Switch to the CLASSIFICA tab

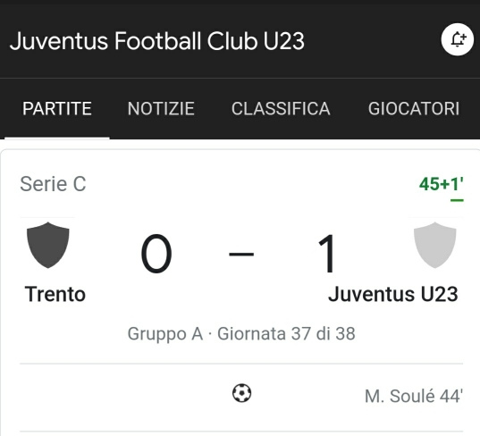coord(281,109)
